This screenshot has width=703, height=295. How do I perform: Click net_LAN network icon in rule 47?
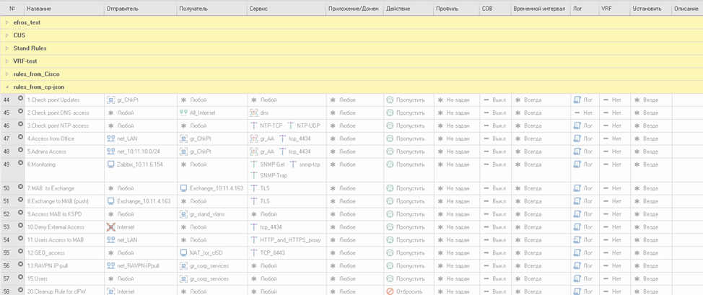pyautogui.click(x=110, y=139)
